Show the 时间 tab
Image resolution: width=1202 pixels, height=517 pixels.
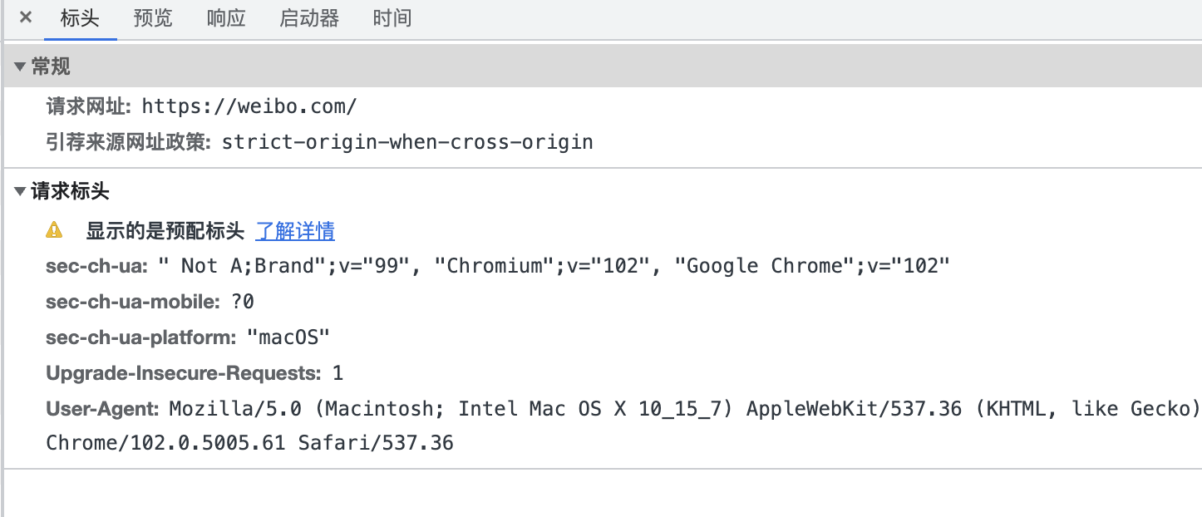click(x=392, y=18)
